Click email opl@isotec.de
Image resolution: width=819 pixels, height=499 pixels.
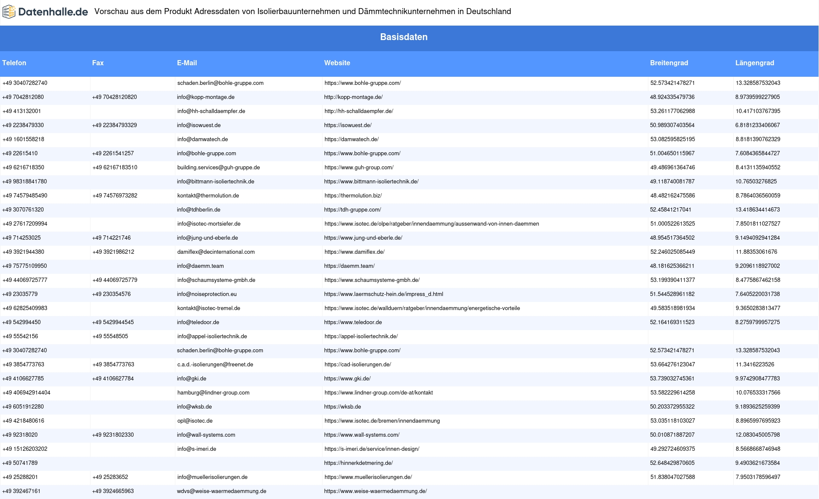tap(195, 421)
